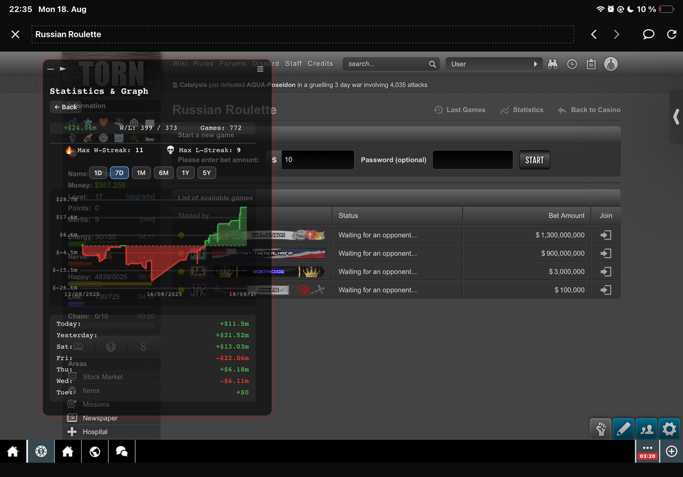Open the 03:20 timer button

pos(648,452)
